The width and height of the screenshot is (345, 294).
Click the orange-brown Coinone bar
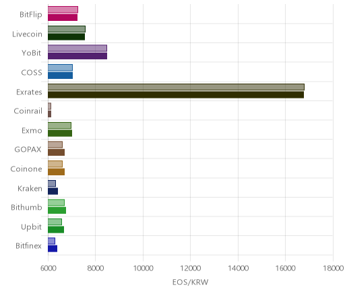56,172
